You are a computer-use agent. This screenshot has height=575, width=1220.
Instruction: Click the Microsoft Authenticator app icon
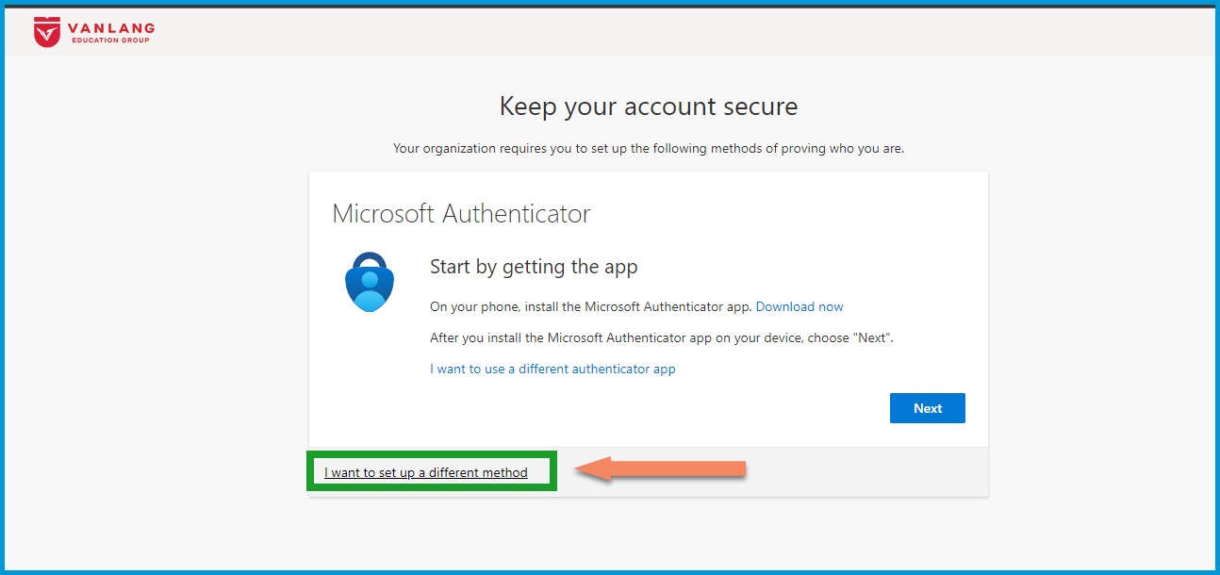370,282
